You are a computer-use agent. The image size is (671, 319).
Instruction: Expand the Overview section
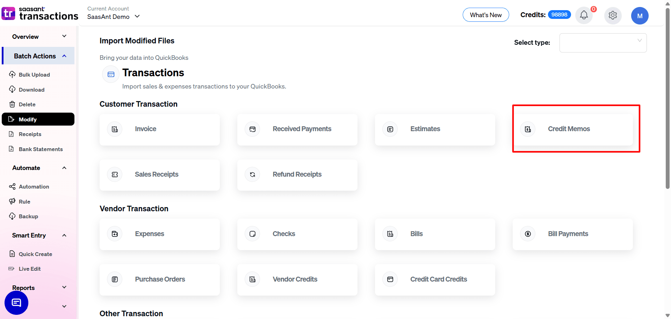(64, 36)
